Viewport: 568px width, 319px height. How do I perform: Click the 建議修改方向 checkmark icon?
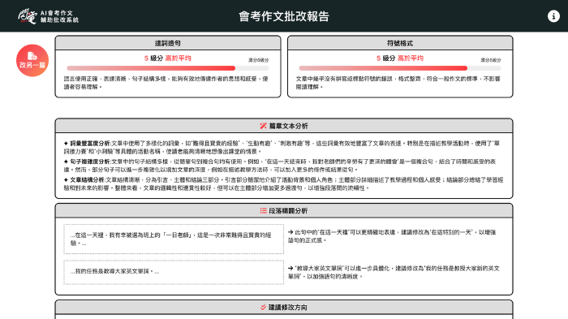pyautogui.click(x=264, y=308)
